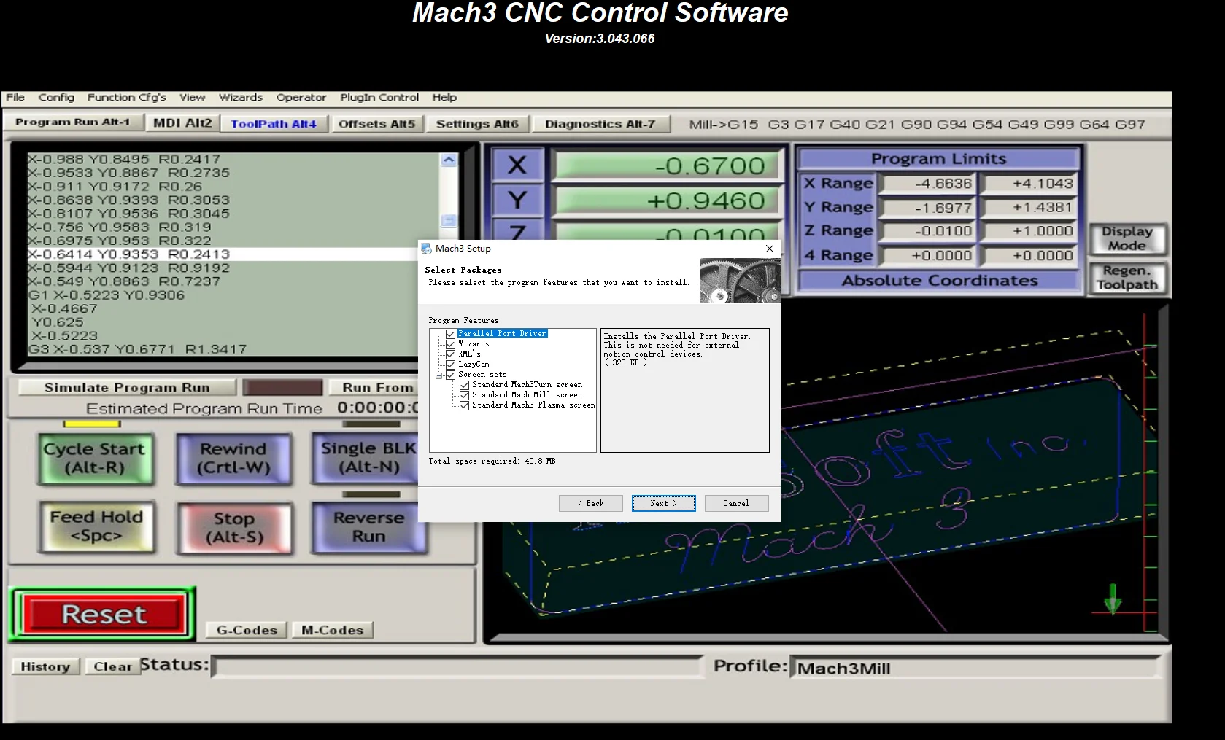1225x740 pixels.
Task: Open the Operator menu
Action: 301,97
